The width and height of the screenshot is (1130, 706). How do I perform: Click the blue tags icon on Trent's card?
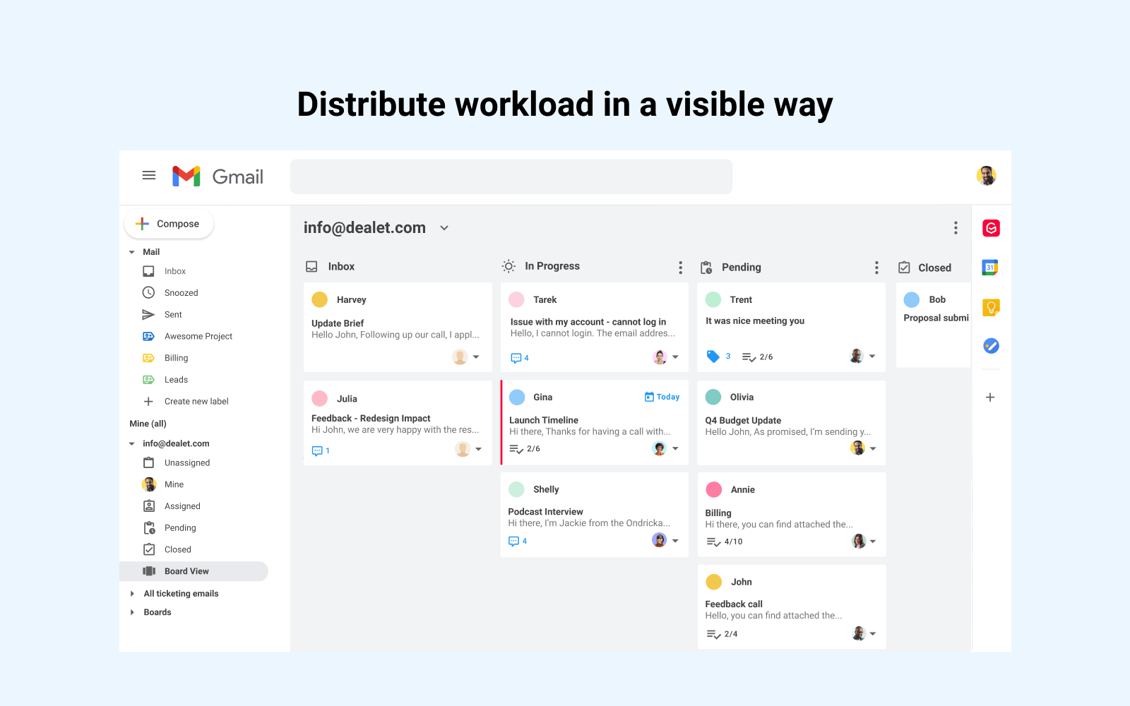point(714,357)
